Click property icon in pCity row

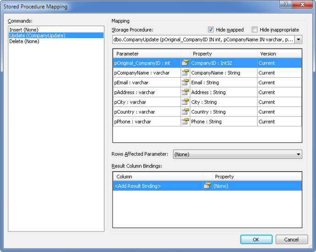[x=185, y=102]
